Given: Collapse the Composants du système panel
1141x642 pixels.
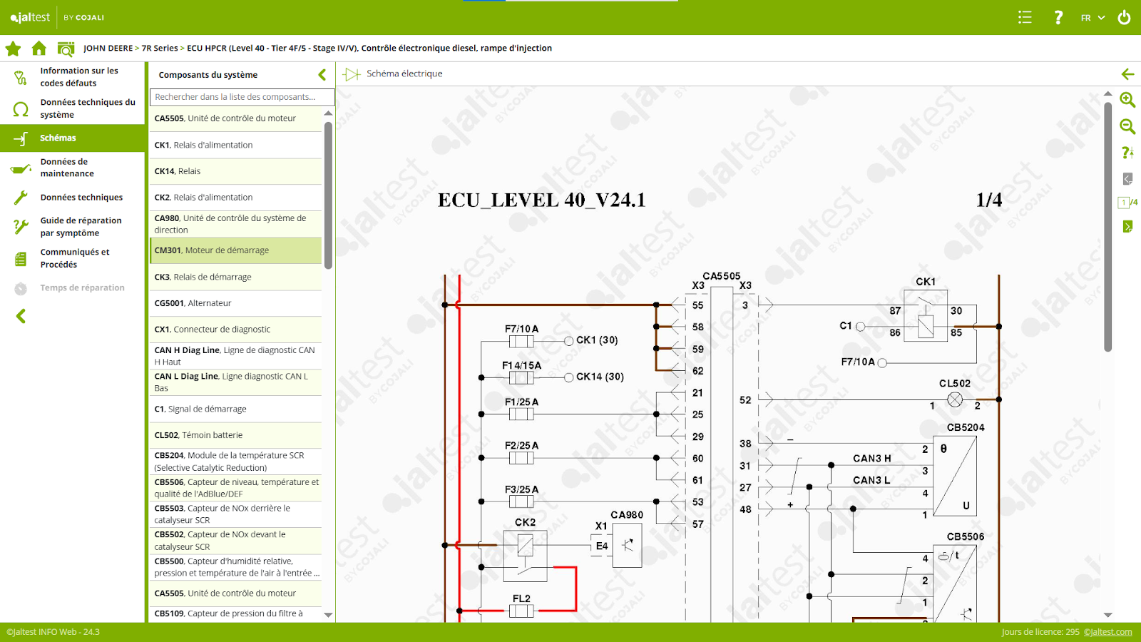Looking at the screenshot, I should click(x=322, y=74).
